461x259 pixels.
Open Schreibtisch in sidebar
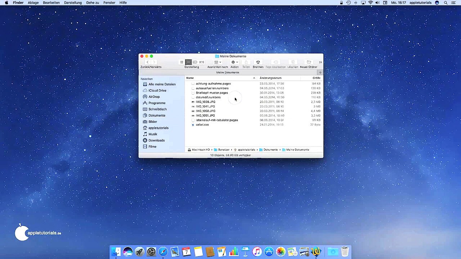click(155, 109)
